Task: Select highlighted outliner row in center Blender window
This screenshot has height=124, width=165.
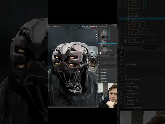Action: point(108,43)
